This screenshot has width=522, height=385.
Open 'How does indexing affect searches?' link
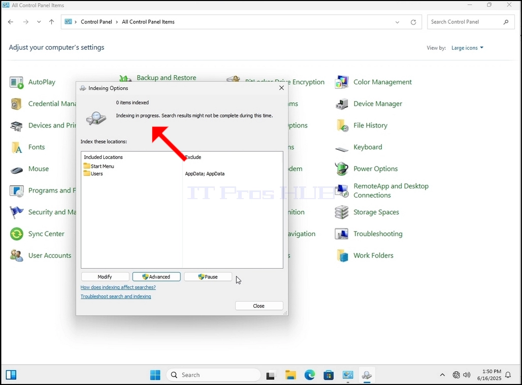[118, 287]
